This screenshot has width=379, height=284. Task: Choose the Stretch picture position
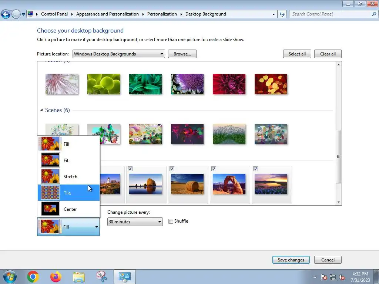pos(68,176)
